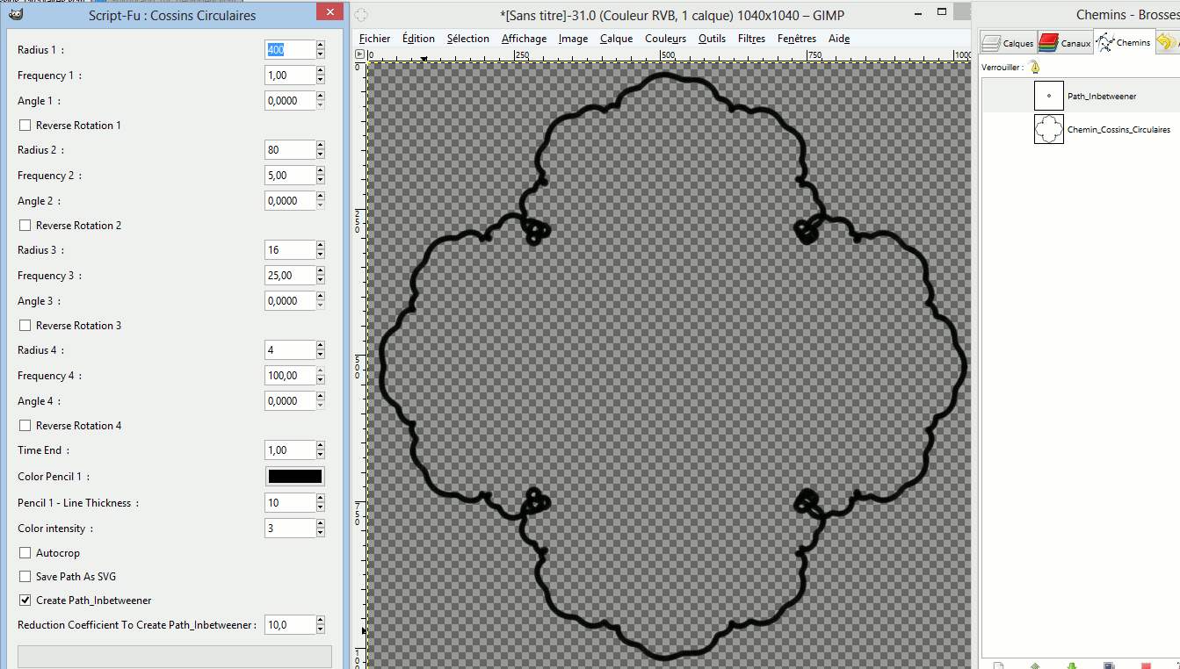This screenshot has width=1180, height=669.
Task: Enable Reverse Rotation 1 checkbox
Action: 25,126
